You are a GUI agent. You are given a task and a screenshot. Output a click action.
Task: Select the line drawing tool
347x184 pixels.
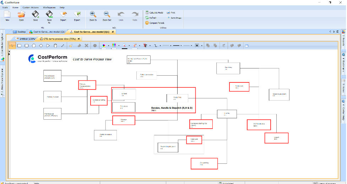[63, 45]
